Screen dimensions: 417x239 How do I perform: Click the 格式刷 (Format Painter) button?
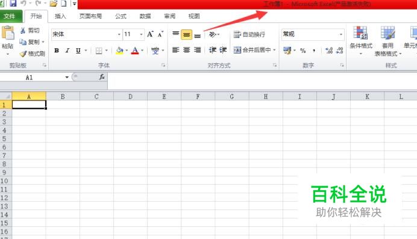(x=33, y=54)
